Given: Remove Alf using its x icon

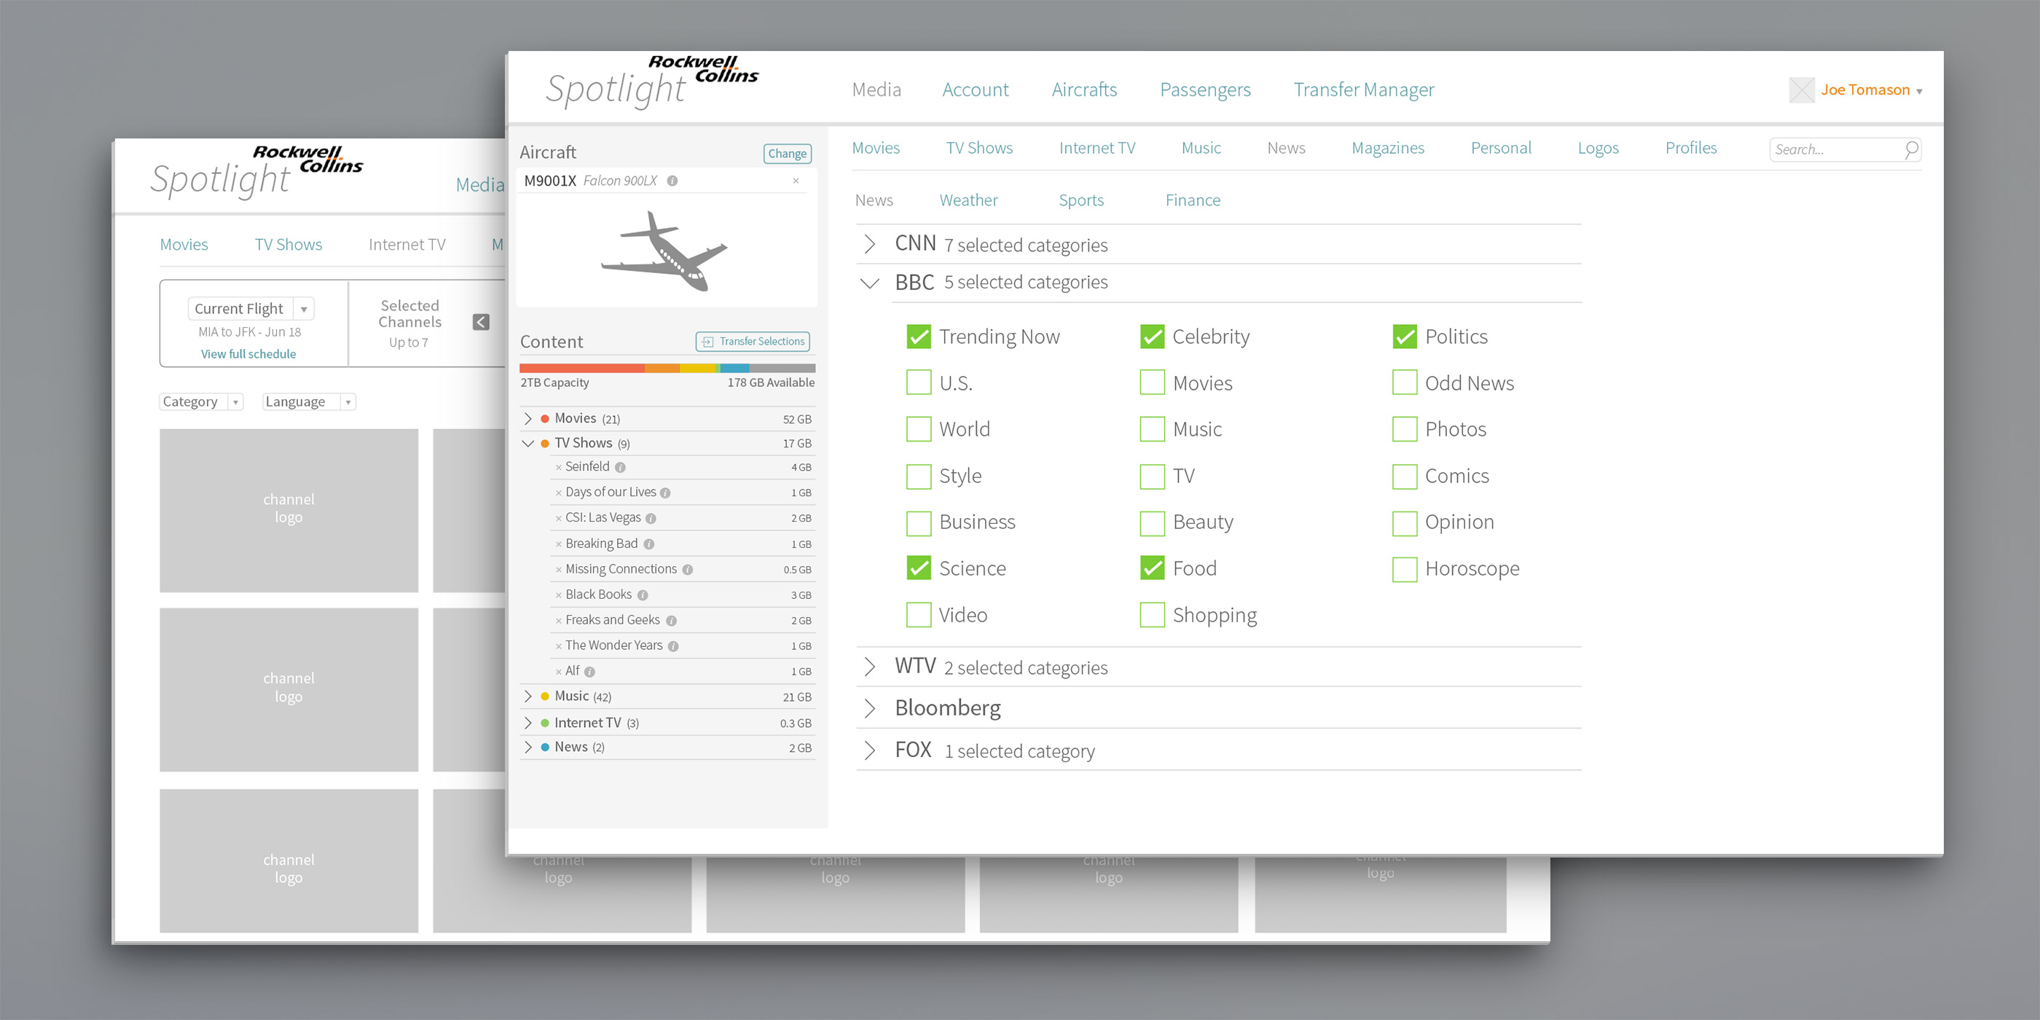Looking at the screenshot, I should click(558, 672).
